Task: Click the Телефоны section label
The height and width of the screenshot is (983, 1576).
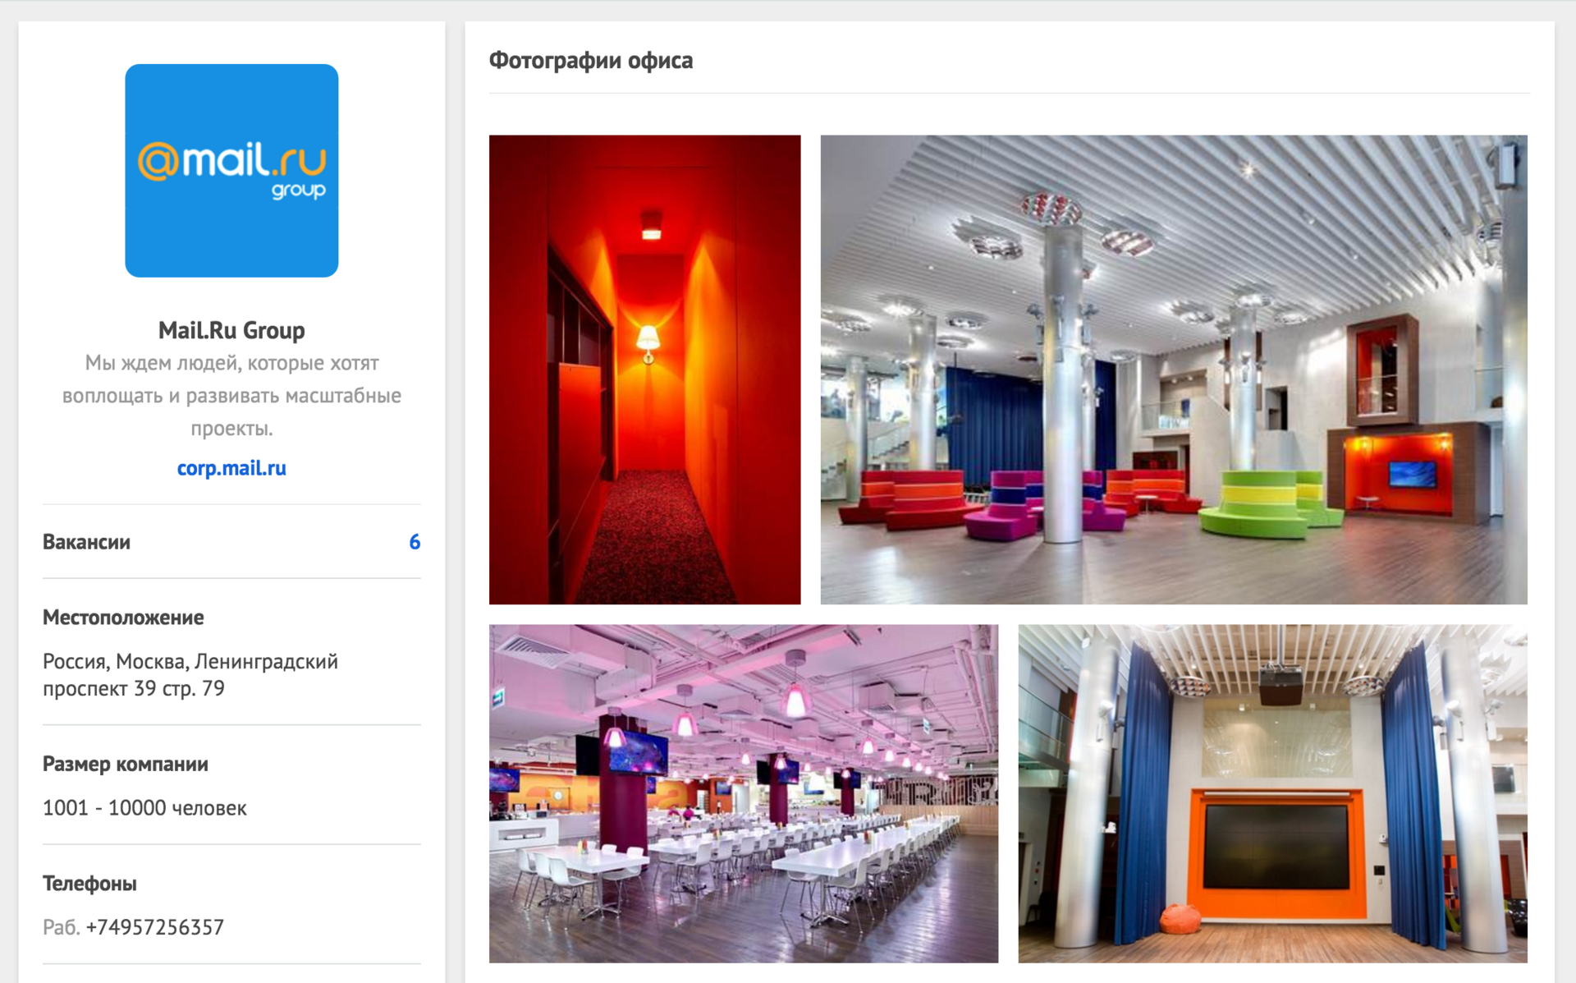Action: [x=89, y=884]
